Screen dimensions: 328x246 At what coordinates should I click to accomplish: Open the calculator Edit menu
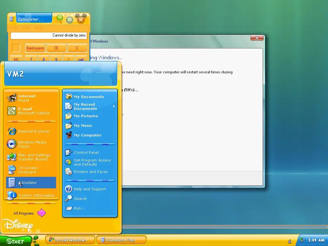pyautogui.click(x=13, y=28)
